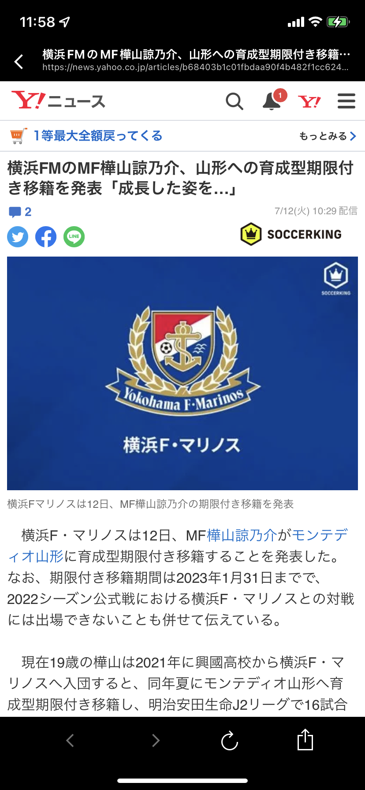
Task: Open the SOCCERKING publisher logo
Action: point(291,234)
